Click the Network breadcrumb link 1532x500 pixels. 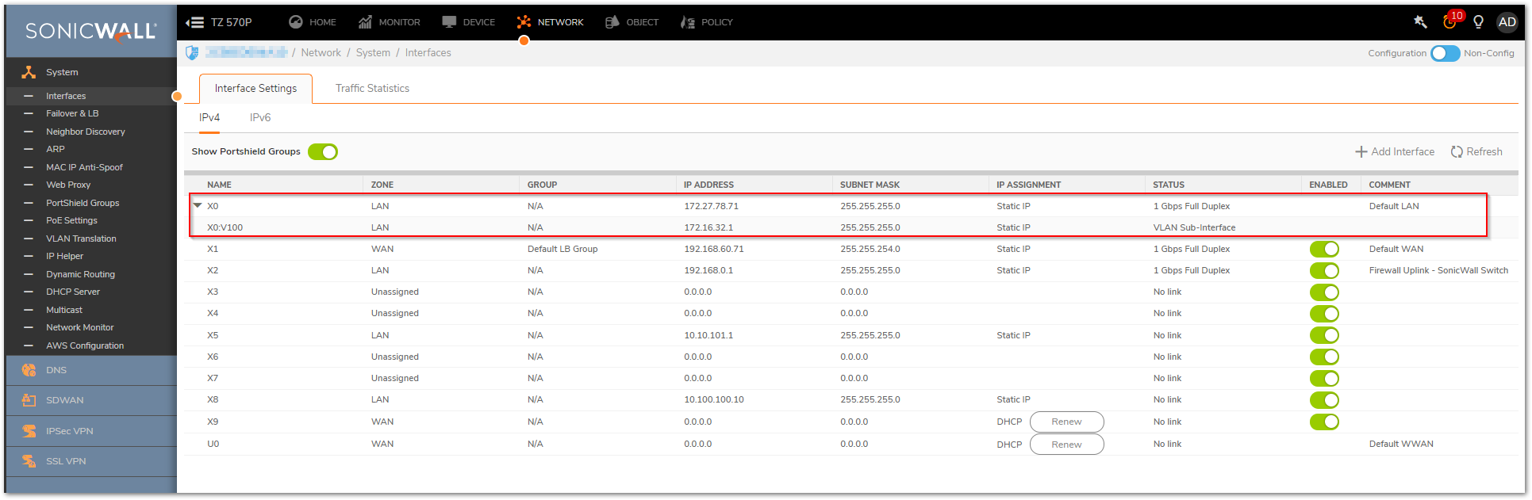321,52
